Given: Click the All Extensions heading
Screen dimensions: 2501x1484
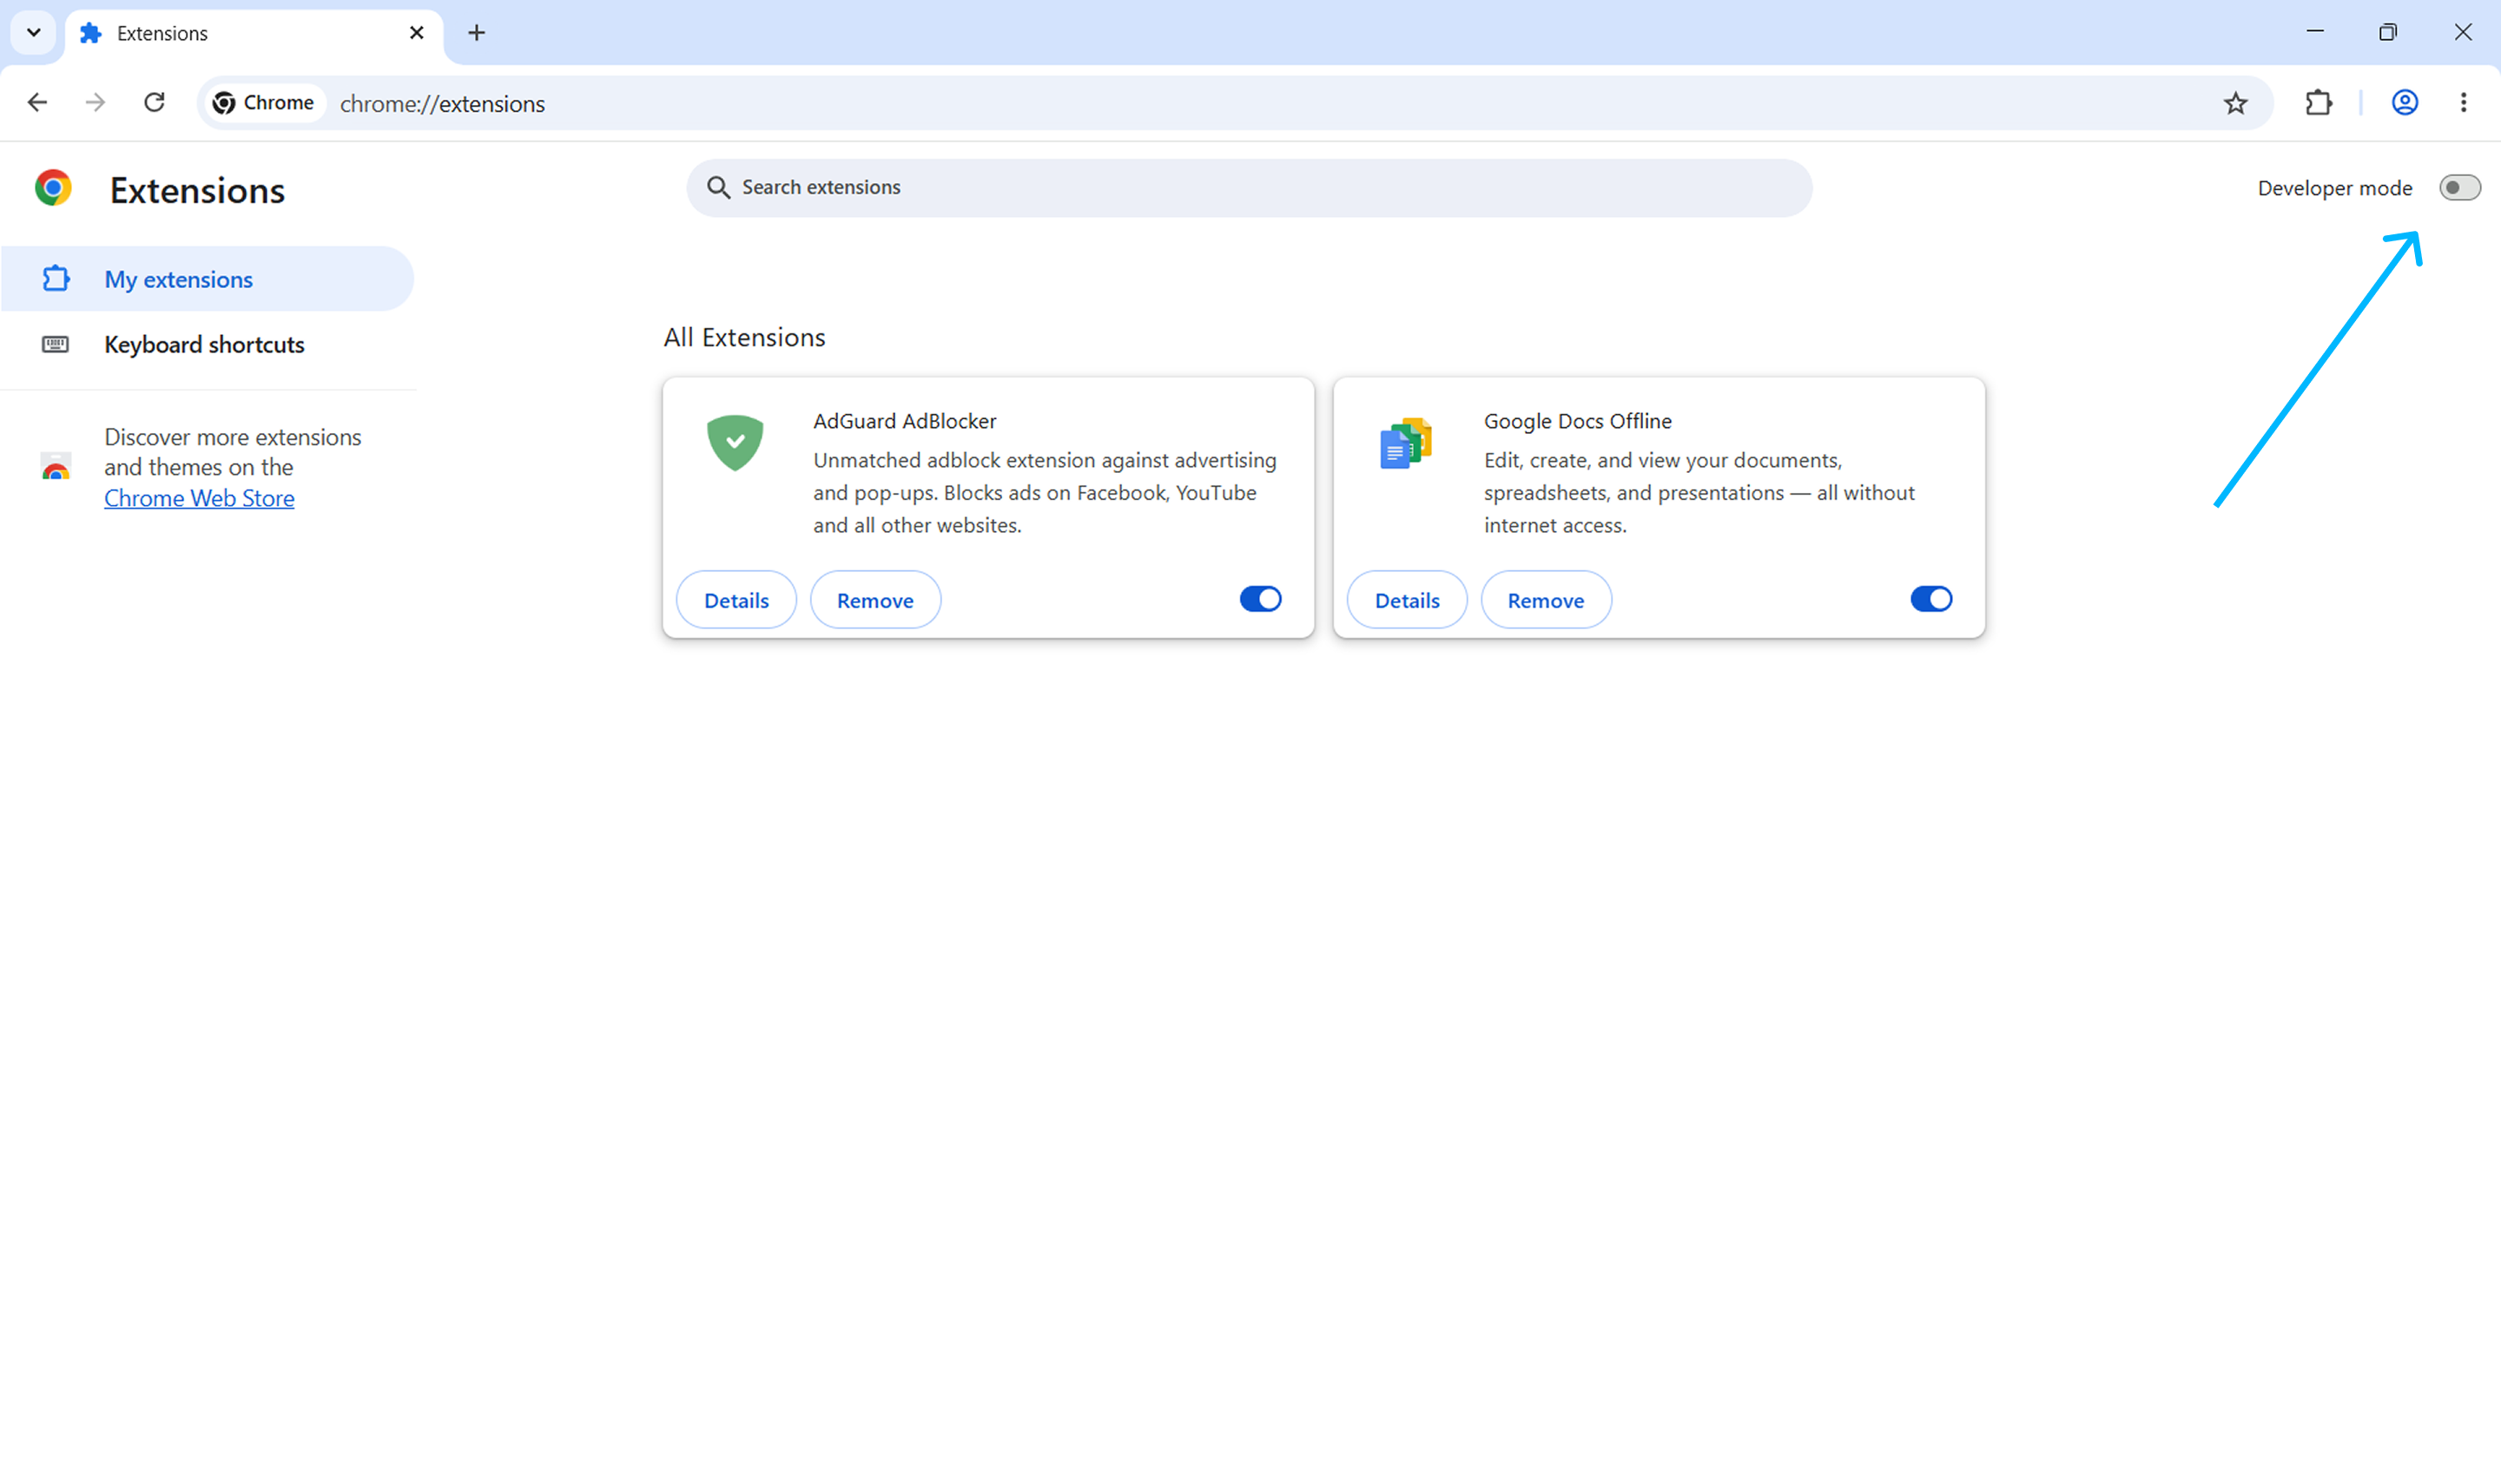Looking at the screenshot, I should pyautogui.click(x=744, y=338).
